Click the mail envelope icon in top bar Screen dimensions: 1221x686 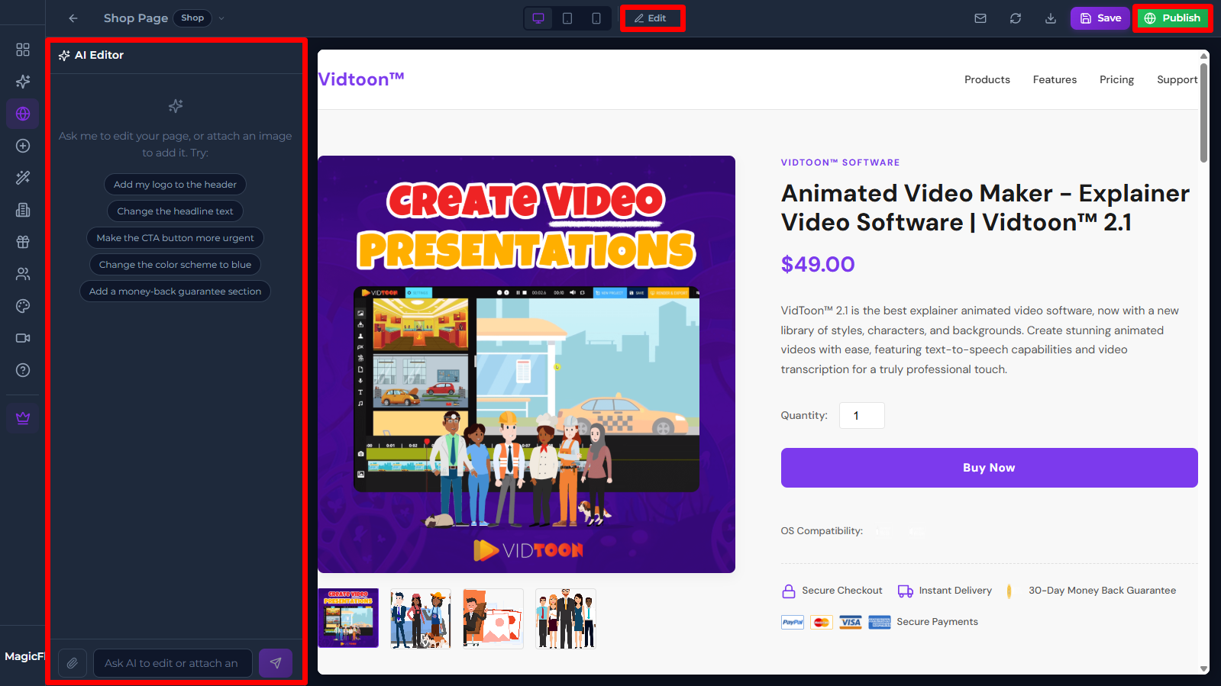980,18
